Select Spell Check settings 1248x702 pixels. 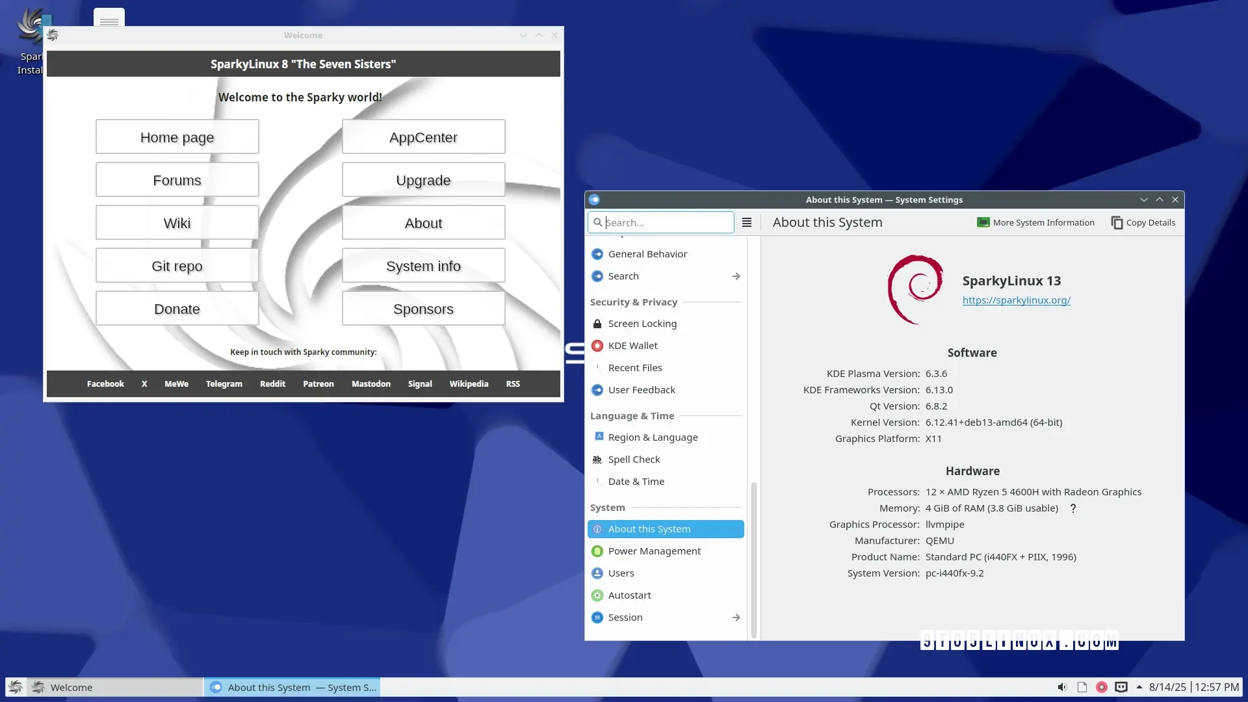(666, 460)
